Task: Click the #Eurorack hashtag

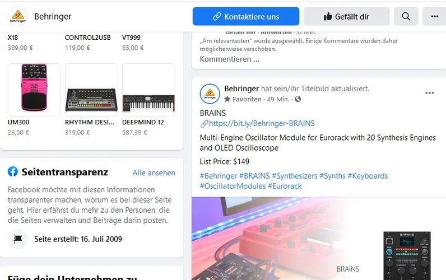Action: pyautogui.click(x=285, y=186)
